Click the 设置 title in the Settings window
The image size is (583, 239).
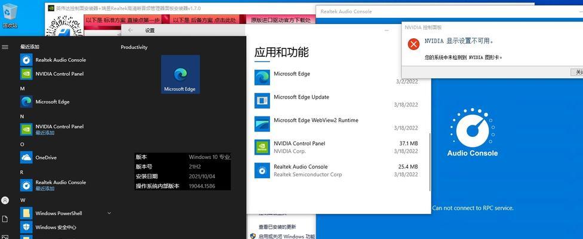tap(149, 30)
